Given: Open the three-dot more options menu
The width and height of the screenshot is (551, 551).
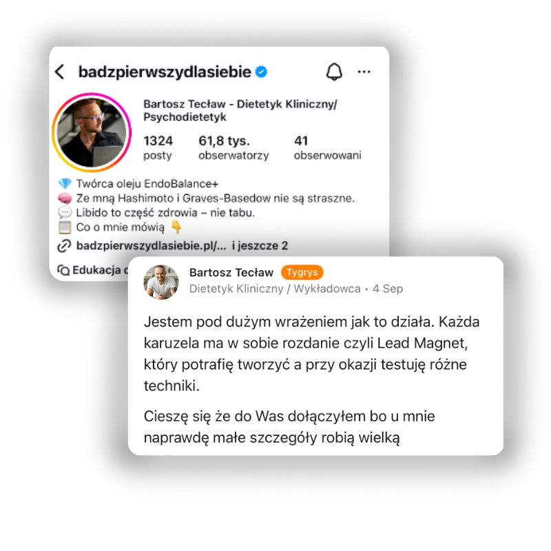Looking at the screenshot, I should tap(364, 72).
